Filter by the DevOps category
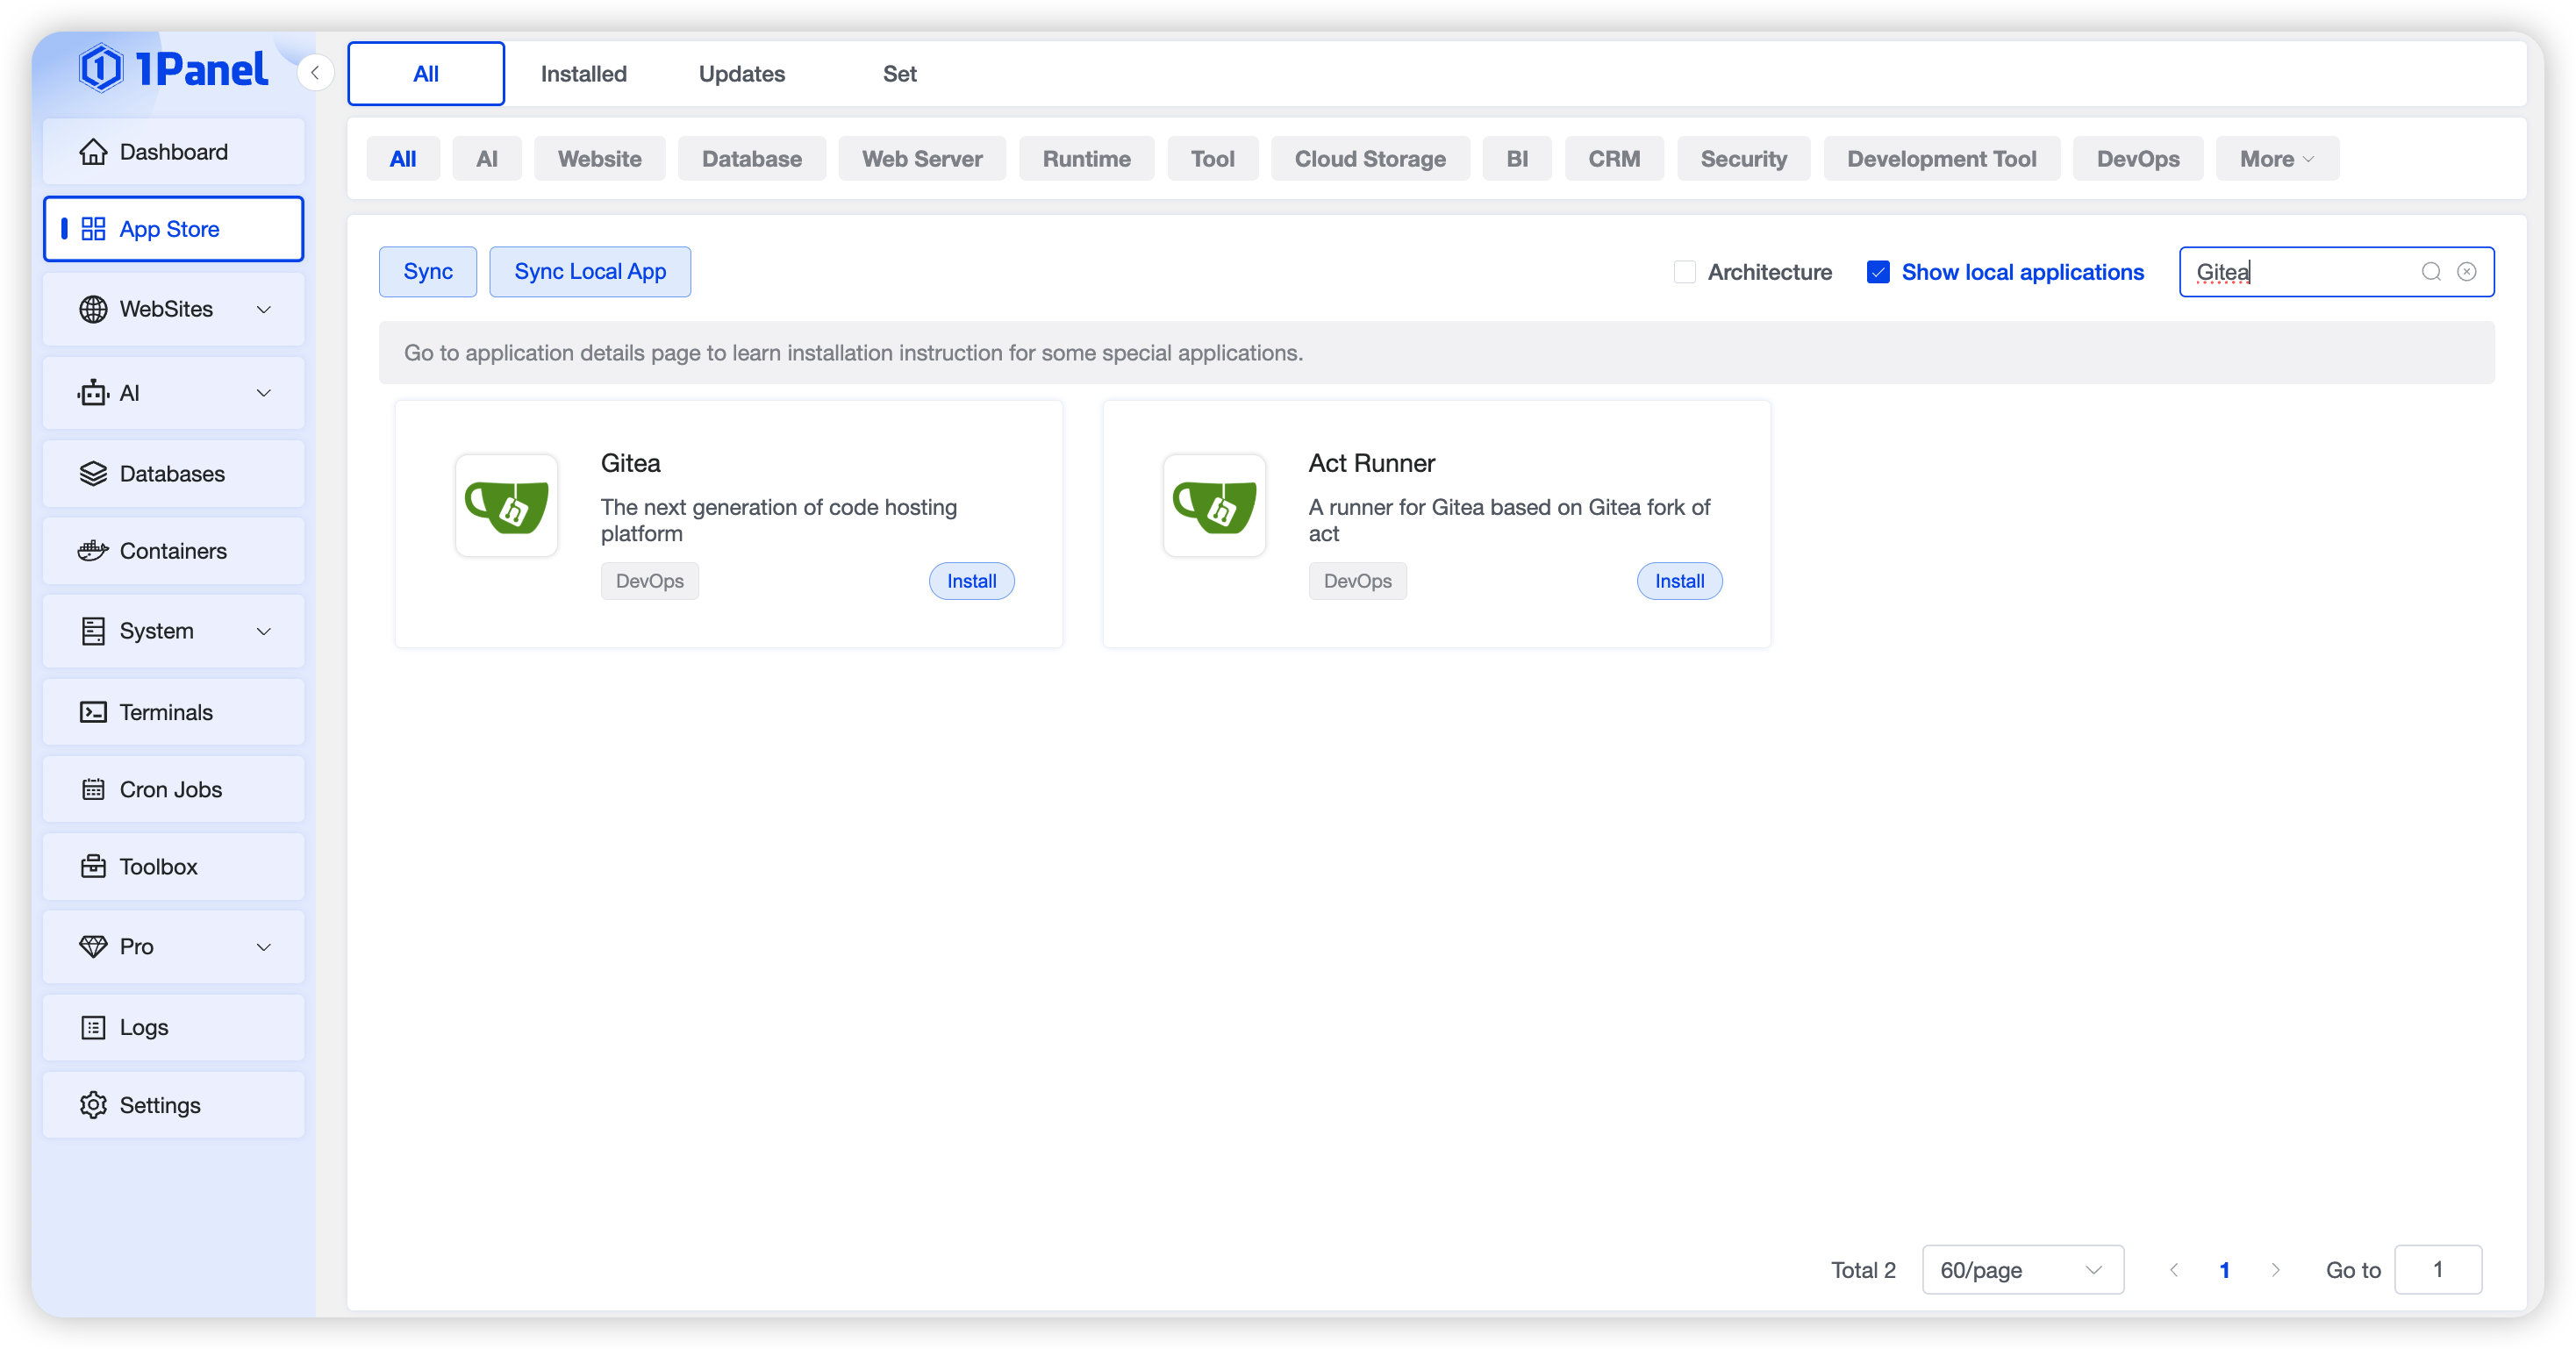2576x1349 pixels. (x=2137, y=159)
